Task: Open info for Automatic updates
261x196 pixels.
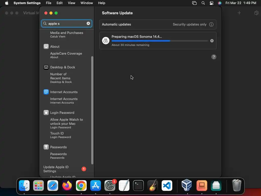Action: pos(211,24)
